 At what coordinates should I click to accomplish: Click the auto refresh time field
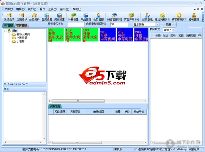[x=119, y=25]
